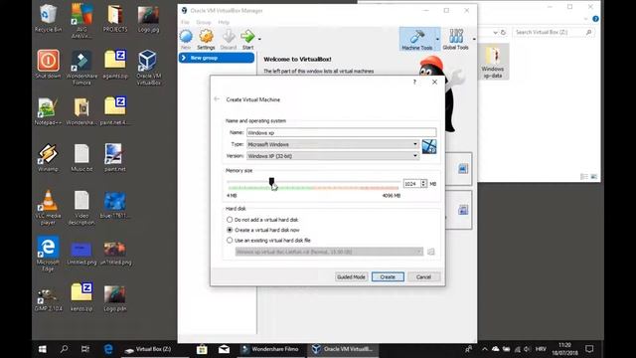Viewport: 636px width, 358px height.
Task: Select Global Tools in VirtualBox Manager
Action: pyautogui.click(x=455, y=40)
